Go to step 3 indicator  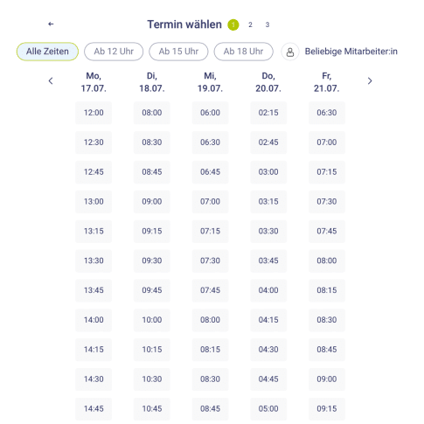(x=268, y=24)
